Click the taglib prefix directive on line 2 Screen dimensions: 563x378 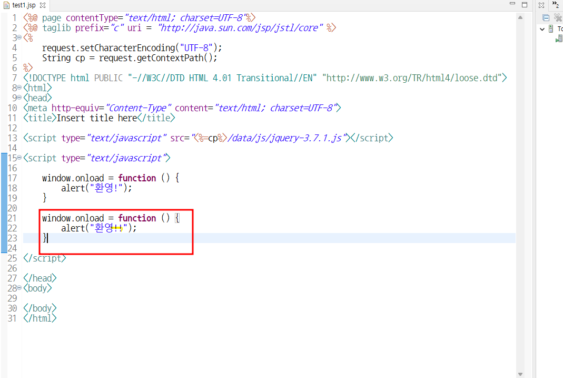click(180, 27)
